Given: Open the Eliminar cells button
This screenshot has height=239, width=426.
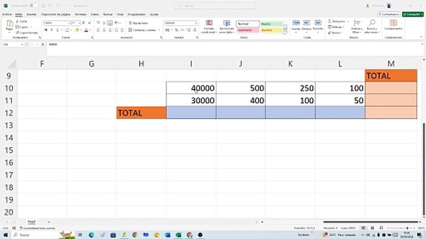Looking at the screenshot, I should pyautogui.click(x=306, y=26).
